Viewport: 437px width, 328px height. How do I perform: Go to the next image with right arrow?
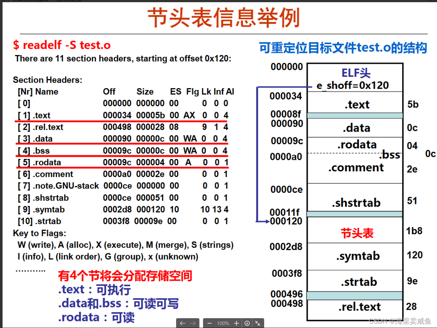(193, 323)
